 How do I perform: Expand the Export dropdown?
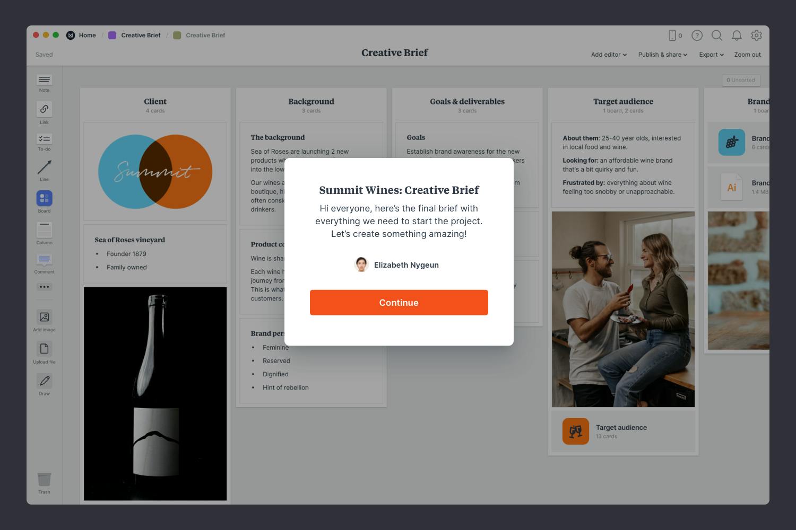pyautogui.click(x=711, y=55)
